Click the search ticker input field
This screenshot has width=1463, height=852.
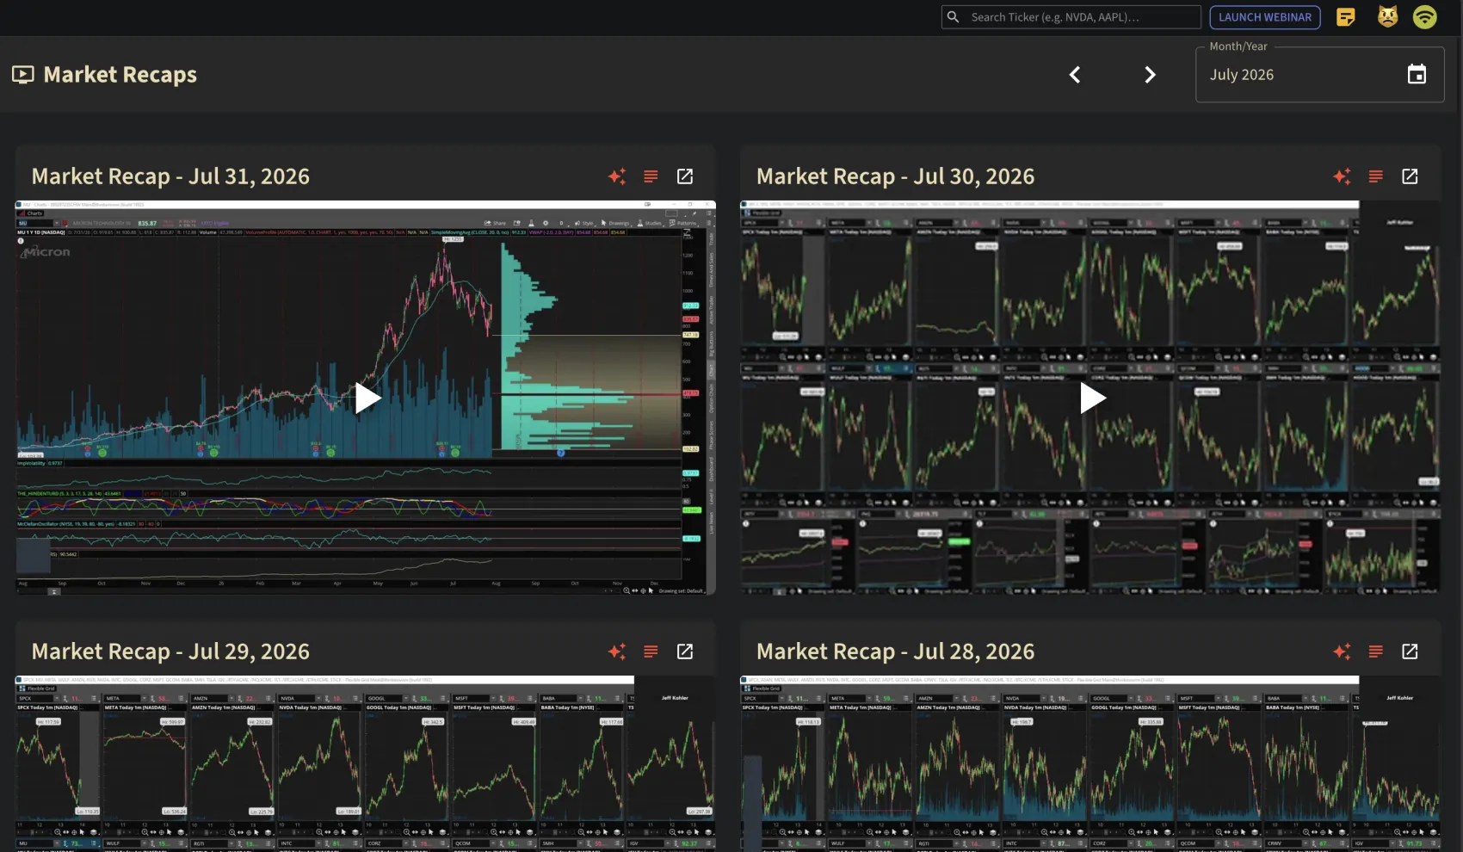(x=1071, y=17)
